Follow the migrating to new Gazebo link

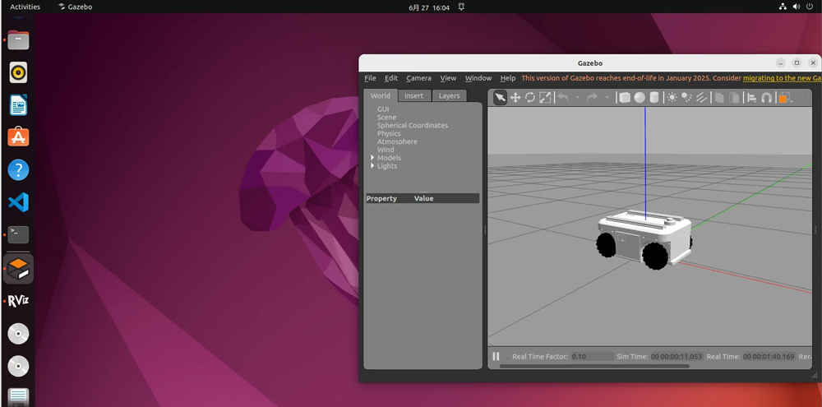(782, 78)
